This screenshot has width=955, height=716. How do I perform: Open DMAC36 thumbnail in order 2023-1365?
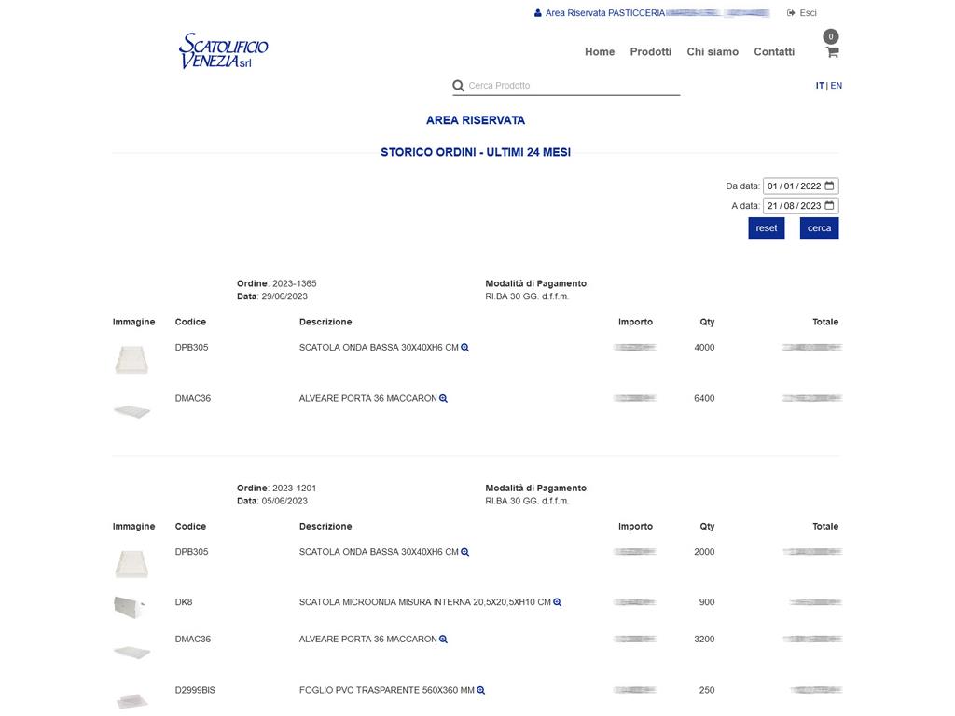pyautogui.click(x=131, y=411)
